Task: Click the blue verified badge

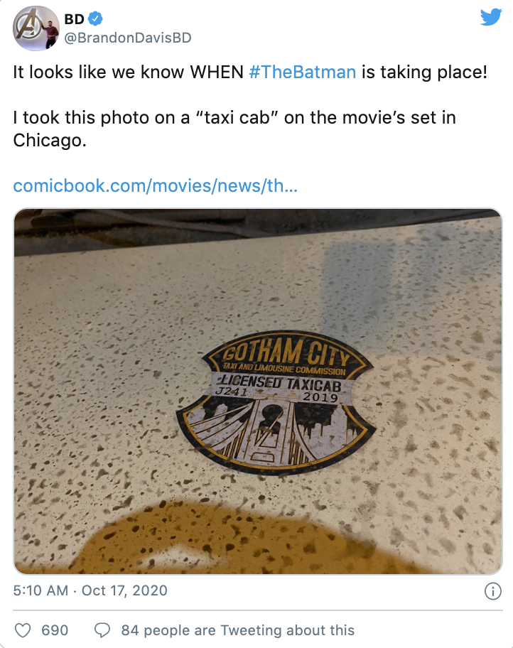Action: pyautogui.click(x=96, y=18)
